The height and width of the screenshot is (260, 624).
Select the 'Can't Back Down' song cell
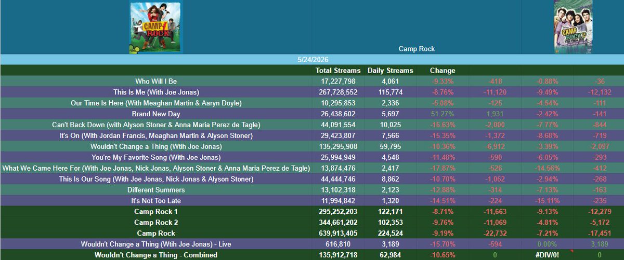click(156, 125)
